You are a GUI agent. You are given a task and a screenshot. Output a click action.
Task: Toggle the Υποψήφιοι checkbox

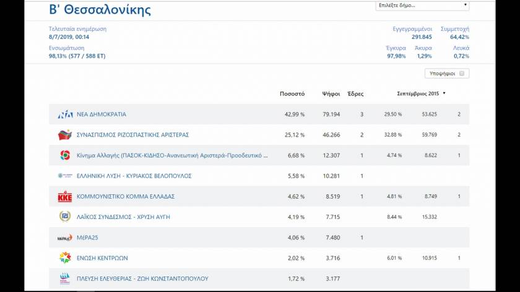462,74
